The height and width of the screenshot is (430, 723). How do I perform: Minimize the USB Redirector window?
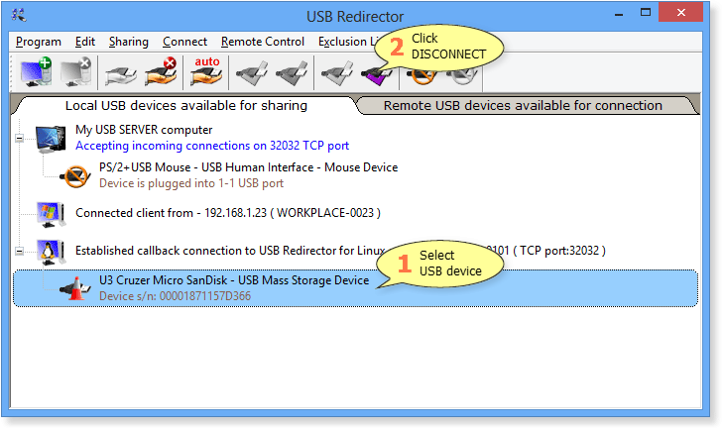point(619,14)
